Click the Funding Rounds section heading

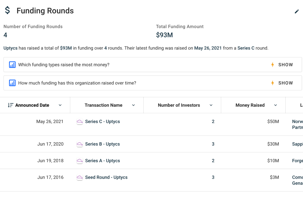(x=45, y=11)
